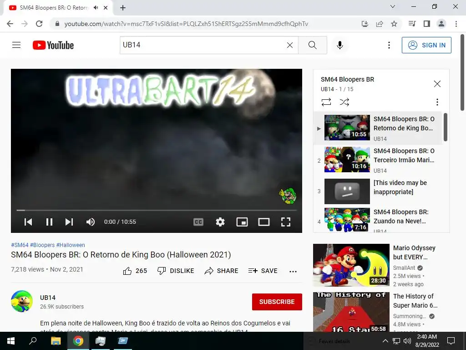Skip to previous video in player
Image resolution: width=466 pixels, height=350 pixels.
[x=28, y=222]
